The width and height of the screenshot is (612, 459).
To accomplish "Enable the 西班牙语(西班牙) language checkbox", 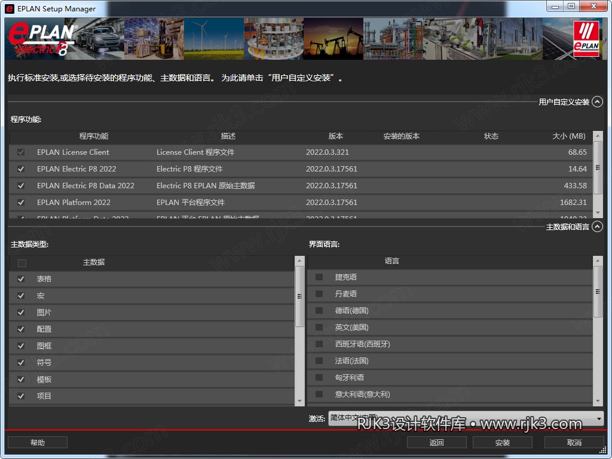I will pos(319,344).
